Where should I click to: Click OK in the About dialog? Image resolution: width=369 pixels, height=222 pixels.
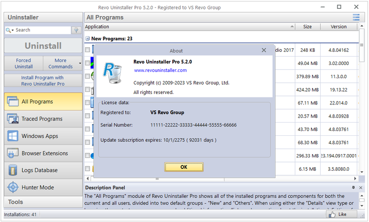point(184,167)
